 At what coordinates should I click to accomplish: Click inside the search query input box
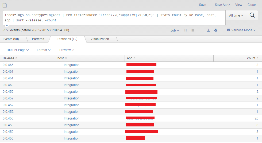[114, 18]
